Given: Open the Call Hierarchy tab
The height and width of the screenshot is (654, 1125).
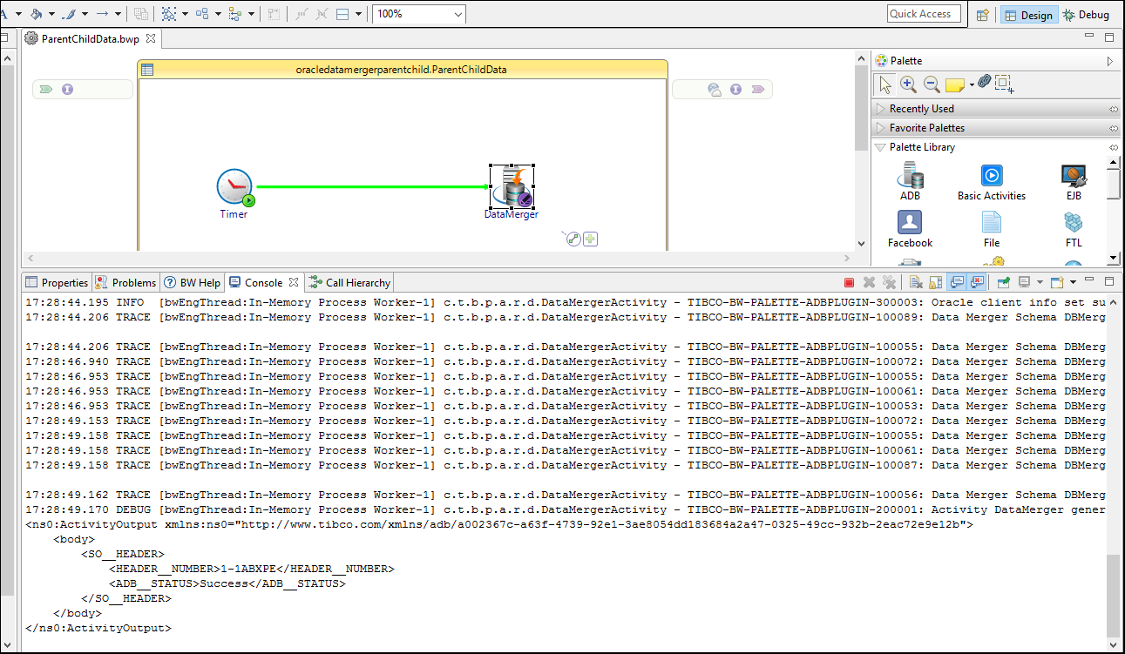Looking at the screenshot, I should [350, 282].
